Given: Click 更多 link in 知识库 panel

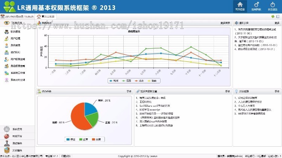Looking at the screenshot, I should coord(227,92).
